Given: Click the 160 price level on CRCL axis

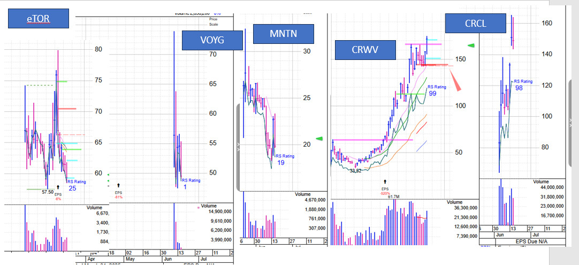Looking at the screenshot, I should coord(546,23).
